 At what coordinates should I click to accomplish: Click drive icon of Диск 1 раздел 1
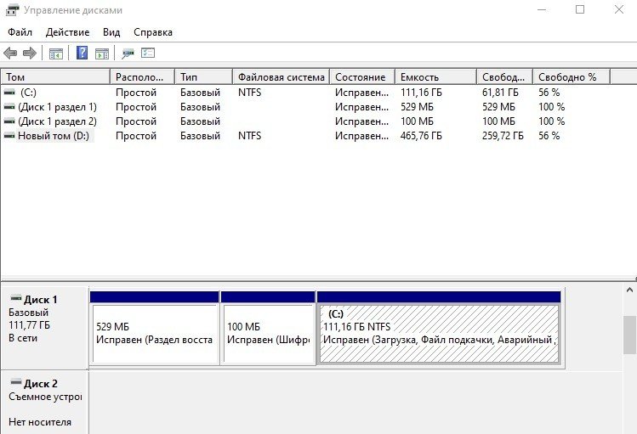[x=9, y=107]
